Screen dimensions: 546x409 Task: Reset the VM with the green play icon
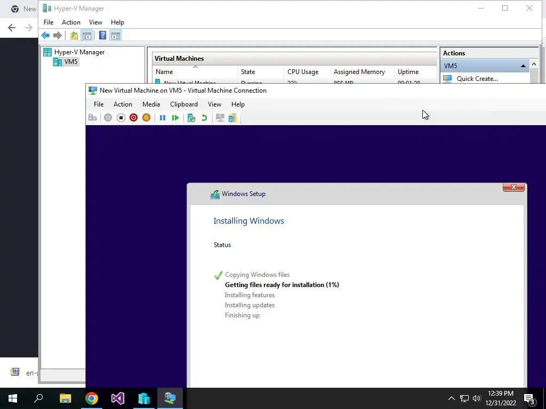click(175, 118)
